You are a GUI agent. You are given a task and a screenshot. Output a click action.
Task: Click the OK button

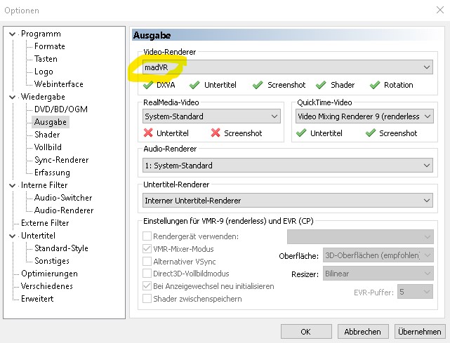pos(306,332)
